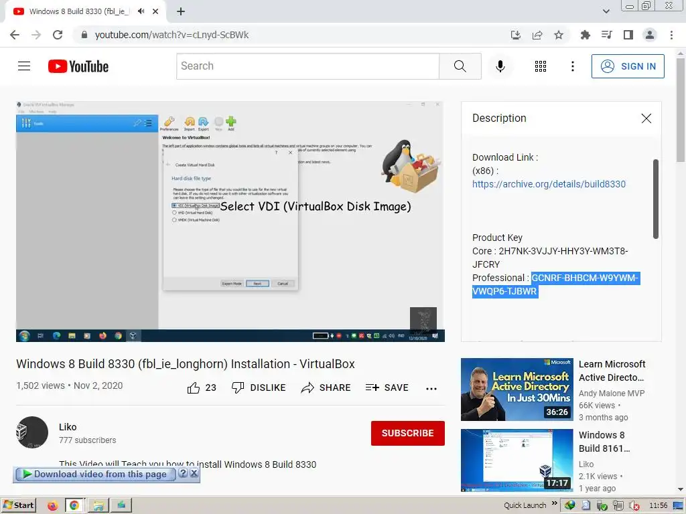Open Chrome extensions puzzle icon

pos(585,35)
